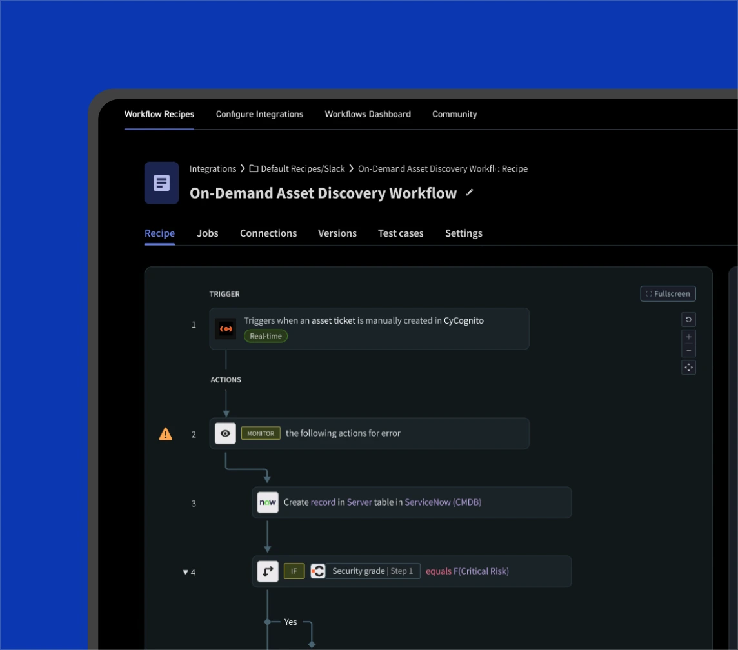The width and height of the screenshot is (738, 650).
Task: Open the Test cases tab
Action: 401,233
